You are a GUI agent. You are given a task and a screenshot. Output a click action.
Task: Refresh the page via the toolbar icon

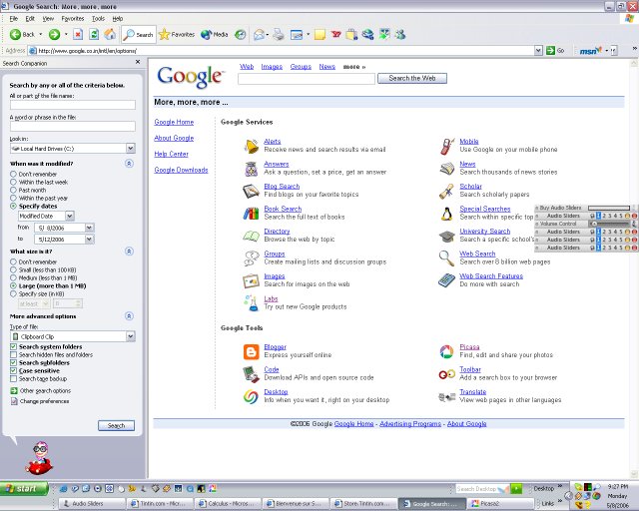[x=94, y=35]
